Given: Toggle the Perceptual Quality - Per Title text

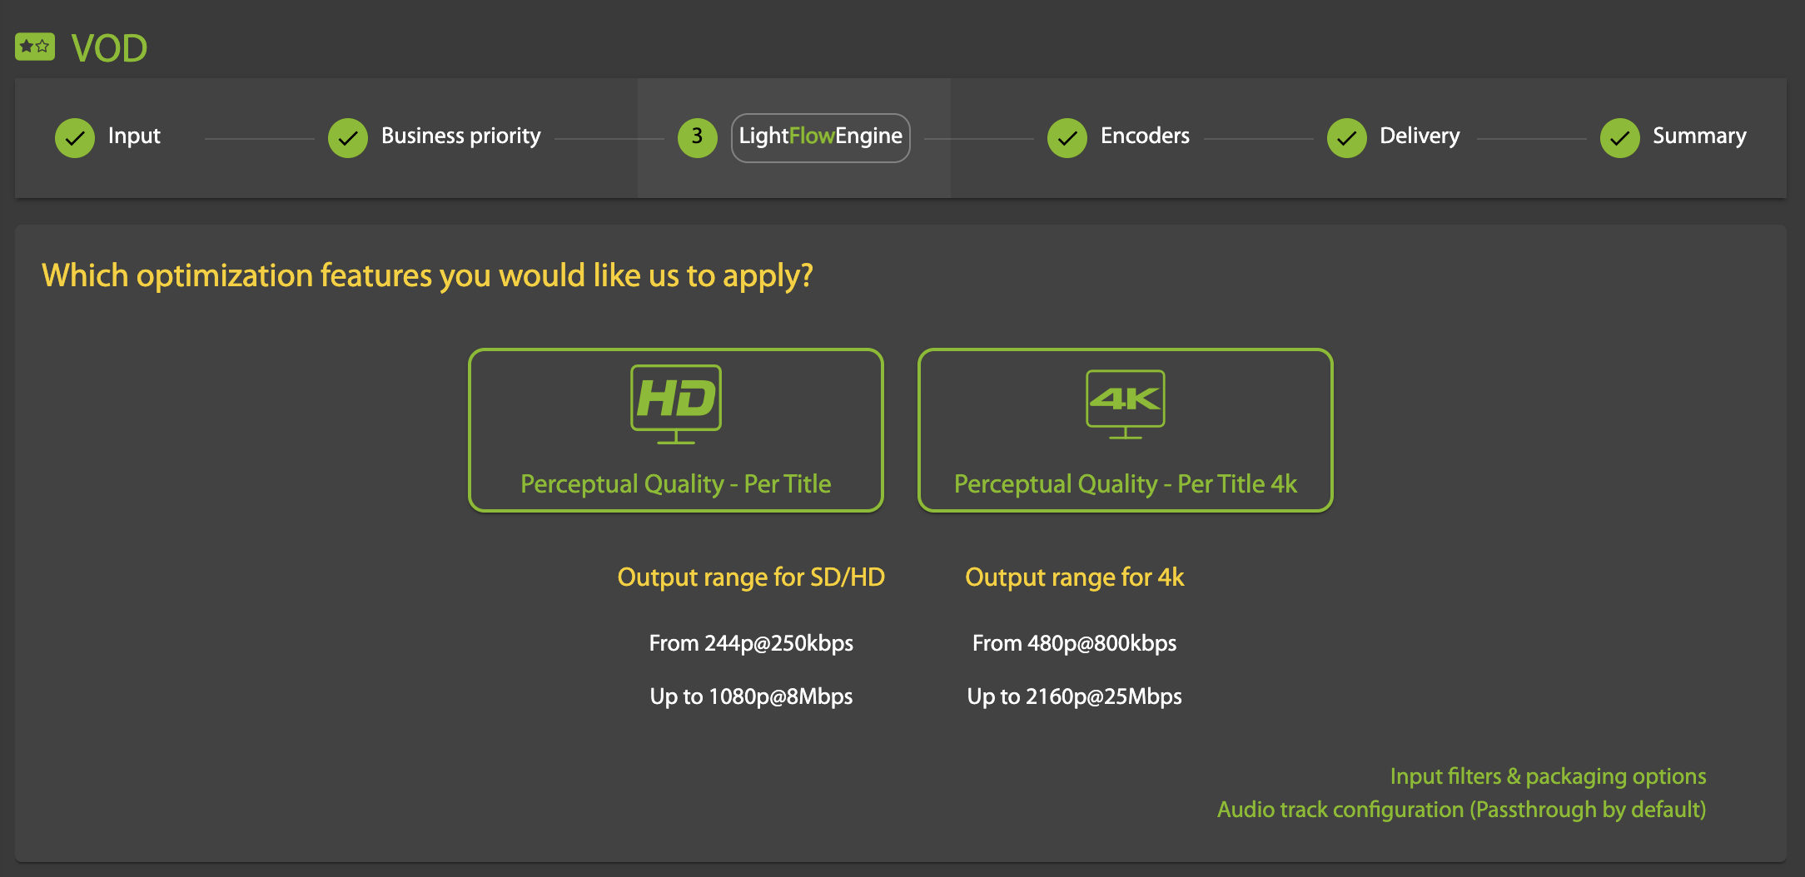Looking at the screenshot, I should (676, 483).
